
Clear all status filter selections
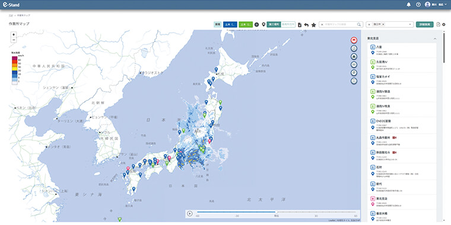pos(369,25)
